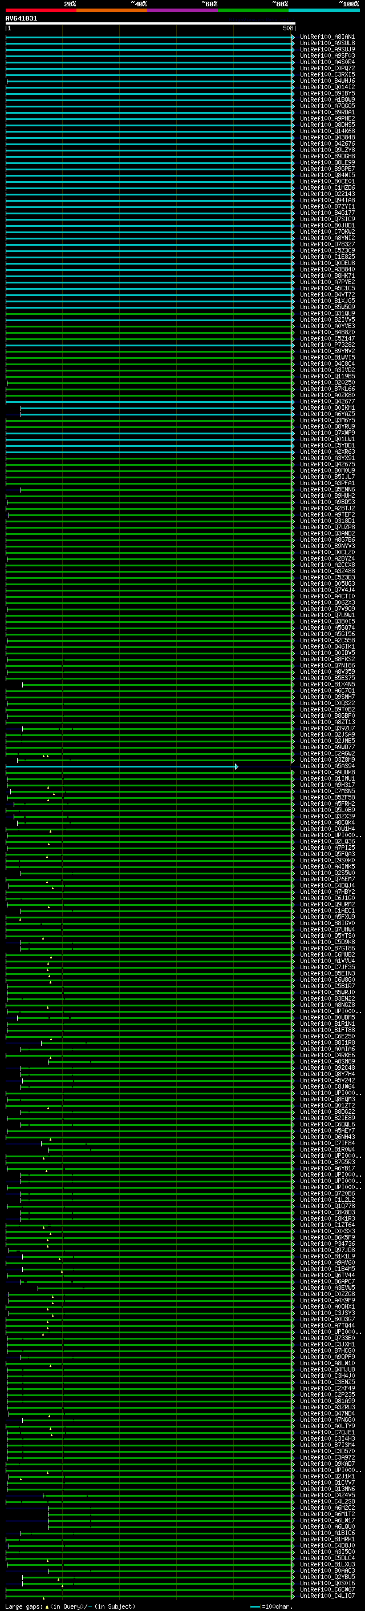The width and height of the screenshot is (365, 1611).
Task: Open hit UniRef100_B7KL66
Action: click(327, 389)
